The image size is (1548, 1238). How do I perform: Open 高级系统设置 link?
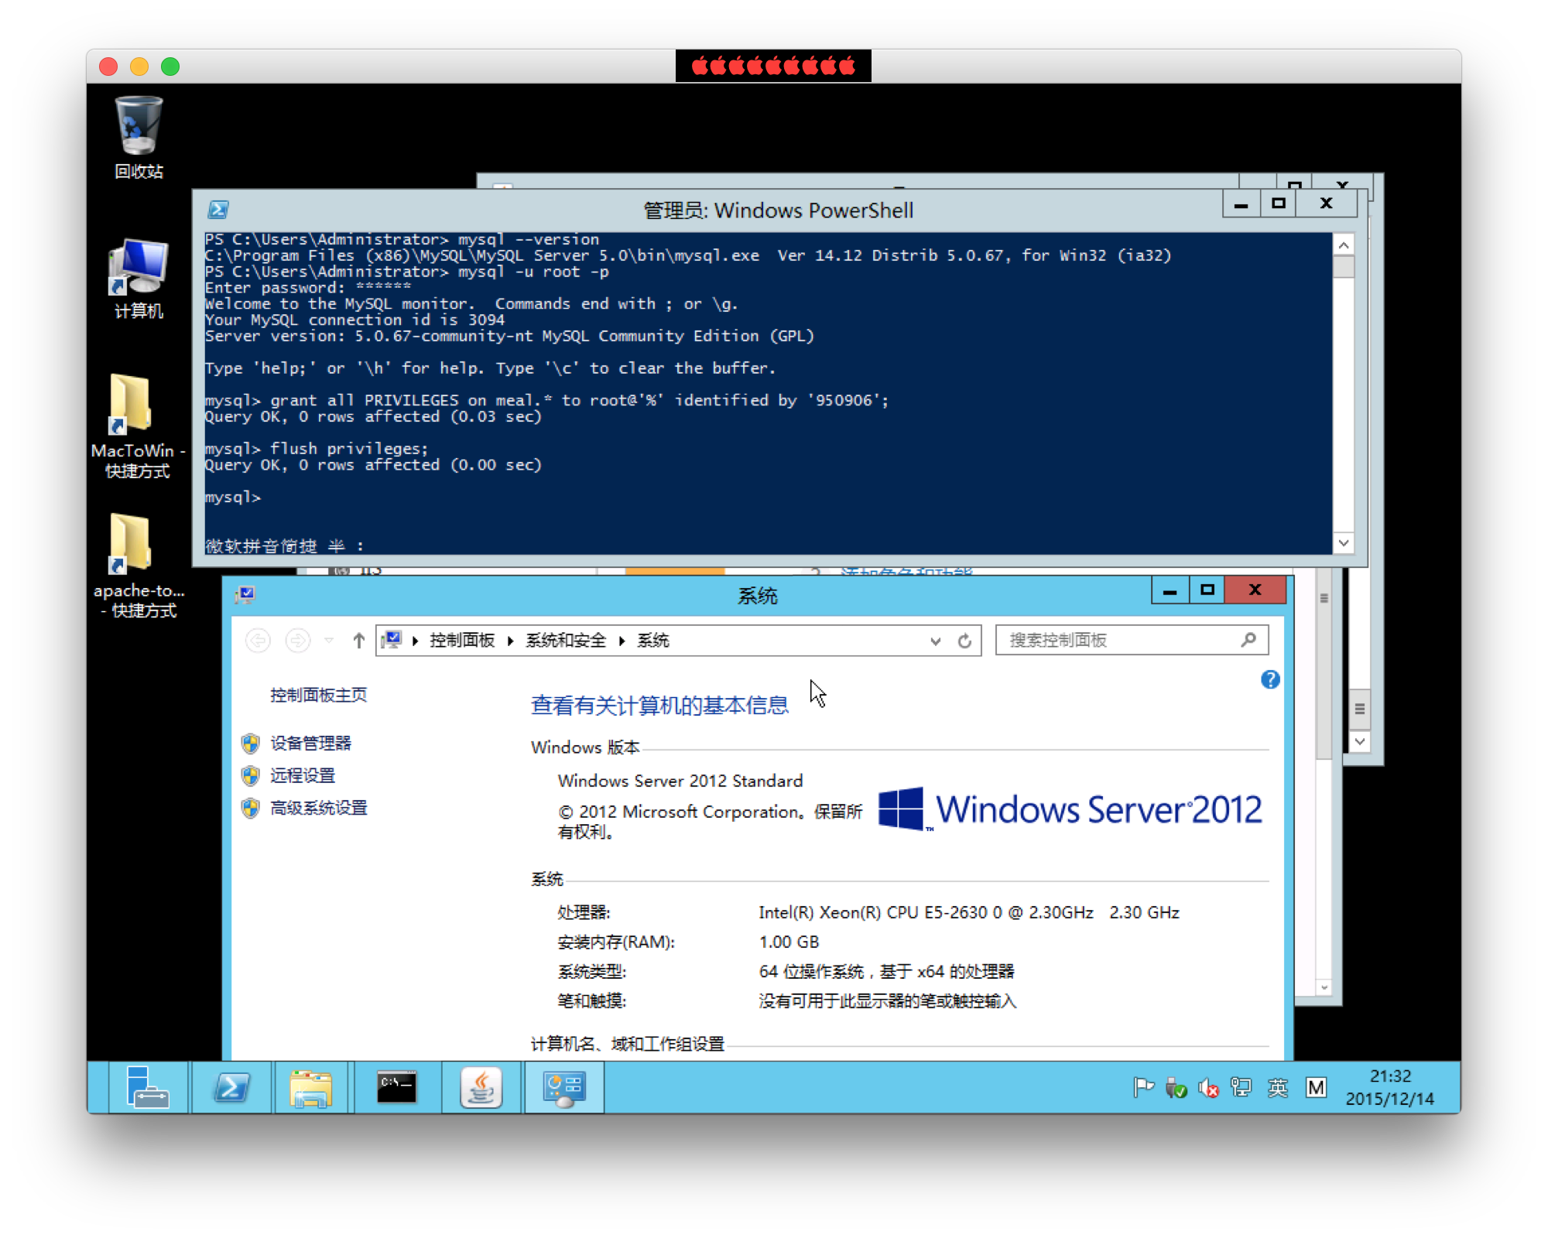(x=318, y=808)
